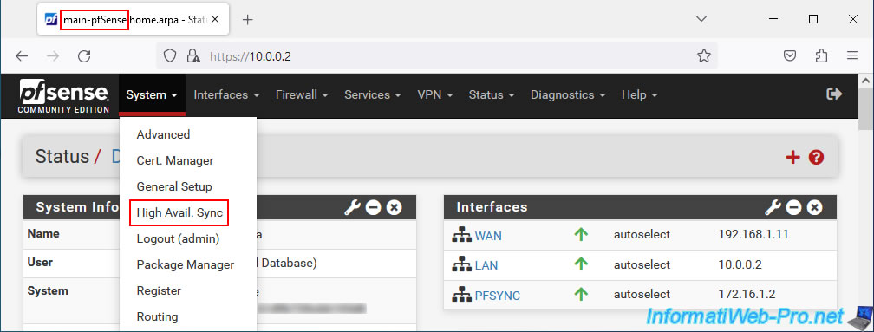Bookmark this page with star icon

[704, 55]
